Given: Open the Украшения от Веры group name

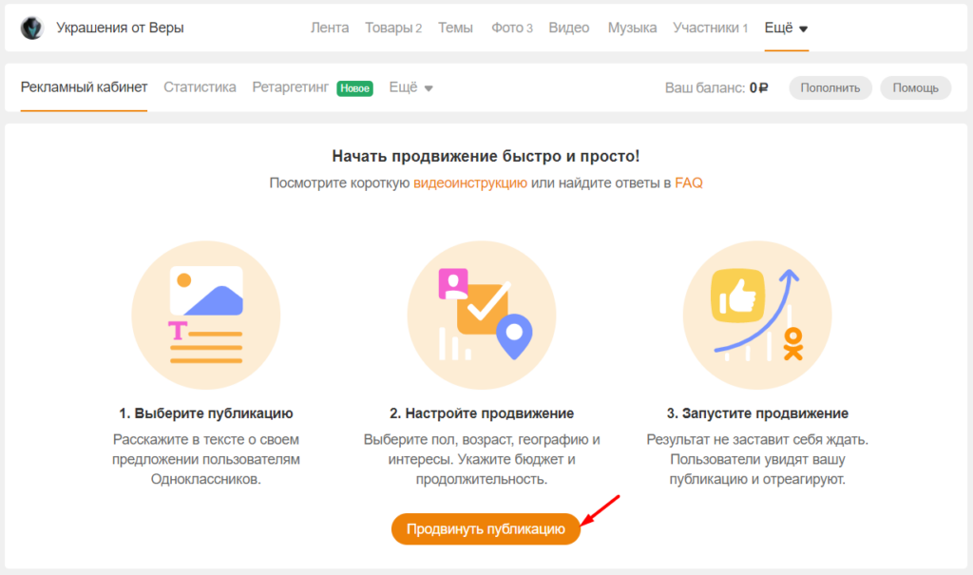Looking at the screenshot, I should 120,28.
